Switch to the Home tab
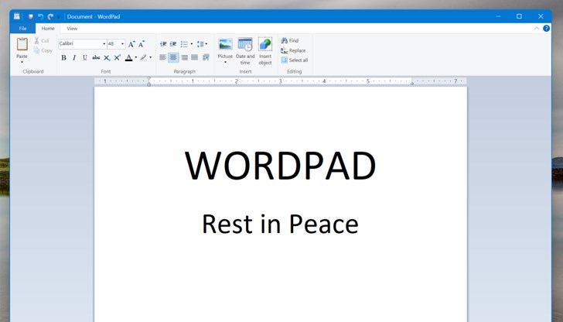Screen dimensions: 563x322 click(48, 29)
